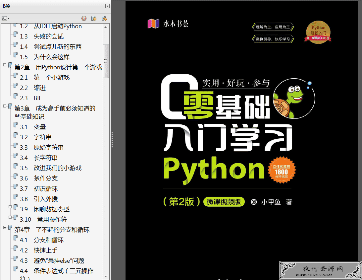362x280 pixels.
Task: Open bookmark 4.3 避免悬挂else问题
Action: [52, 260]
